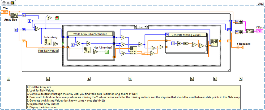Image resolution: width=265 pixels, height=110 pixels.
Task: Click the Find NaN Values label
Action: click(48, 51)
